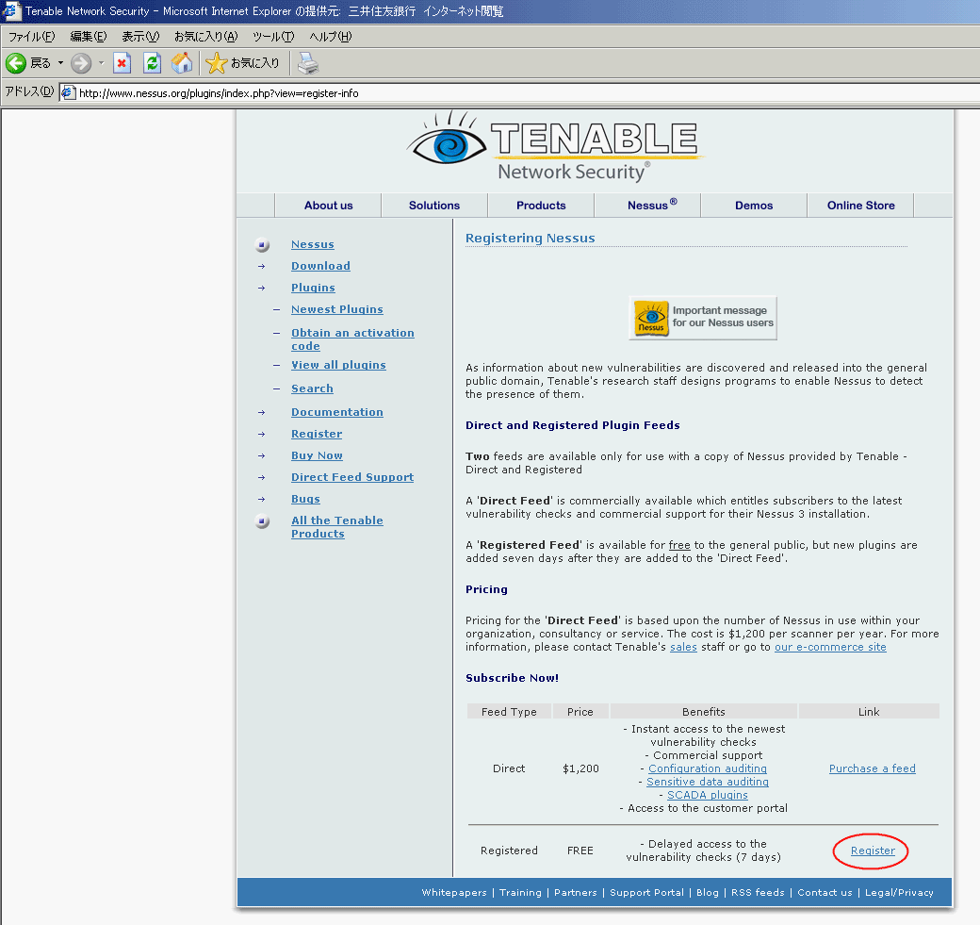Open SCADA plugins link

coord(708,794)
